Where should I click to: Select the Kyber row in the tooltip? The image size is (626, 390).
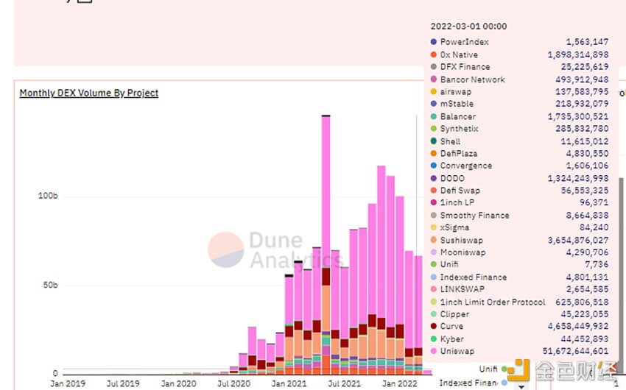point(519,339)
